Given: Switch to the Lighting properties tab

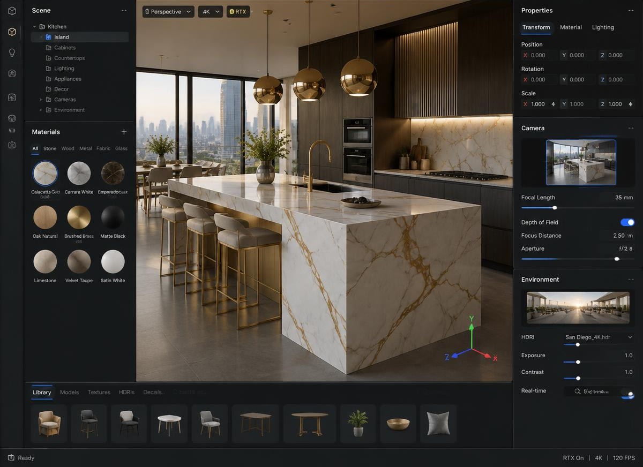Looking at the screenshot, I should [x=603, y=27].
